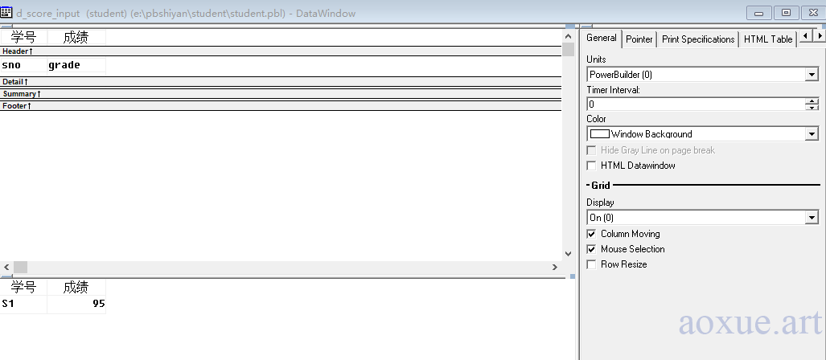The height and width of the screenshot is (360, 826).
Task: Open the Print Specifications tab
Action: 698,39
